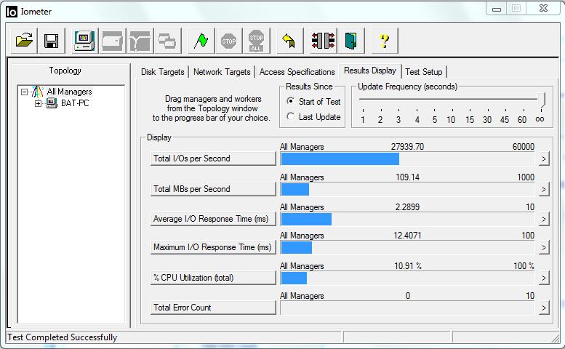The image size is (565, 349).
Task: Switch to the Disk Targets tab
Action: (x=162, y=72)
